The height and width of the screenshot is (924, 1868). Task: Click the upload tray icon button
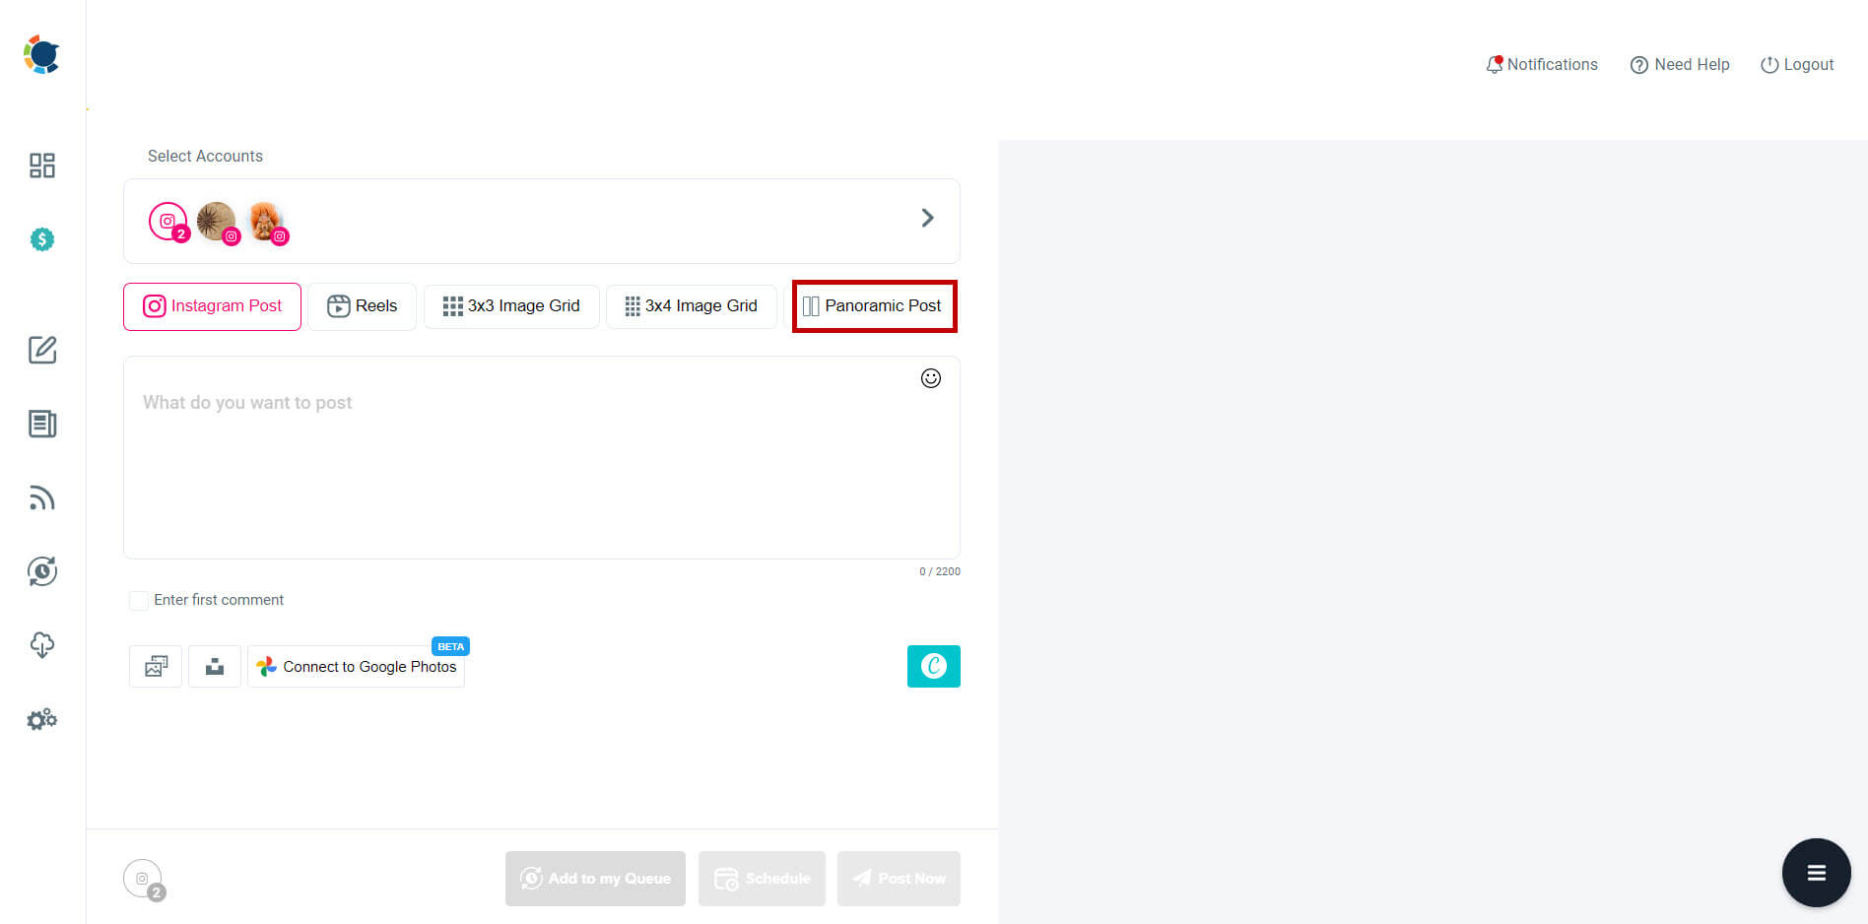tap(215, 667)
